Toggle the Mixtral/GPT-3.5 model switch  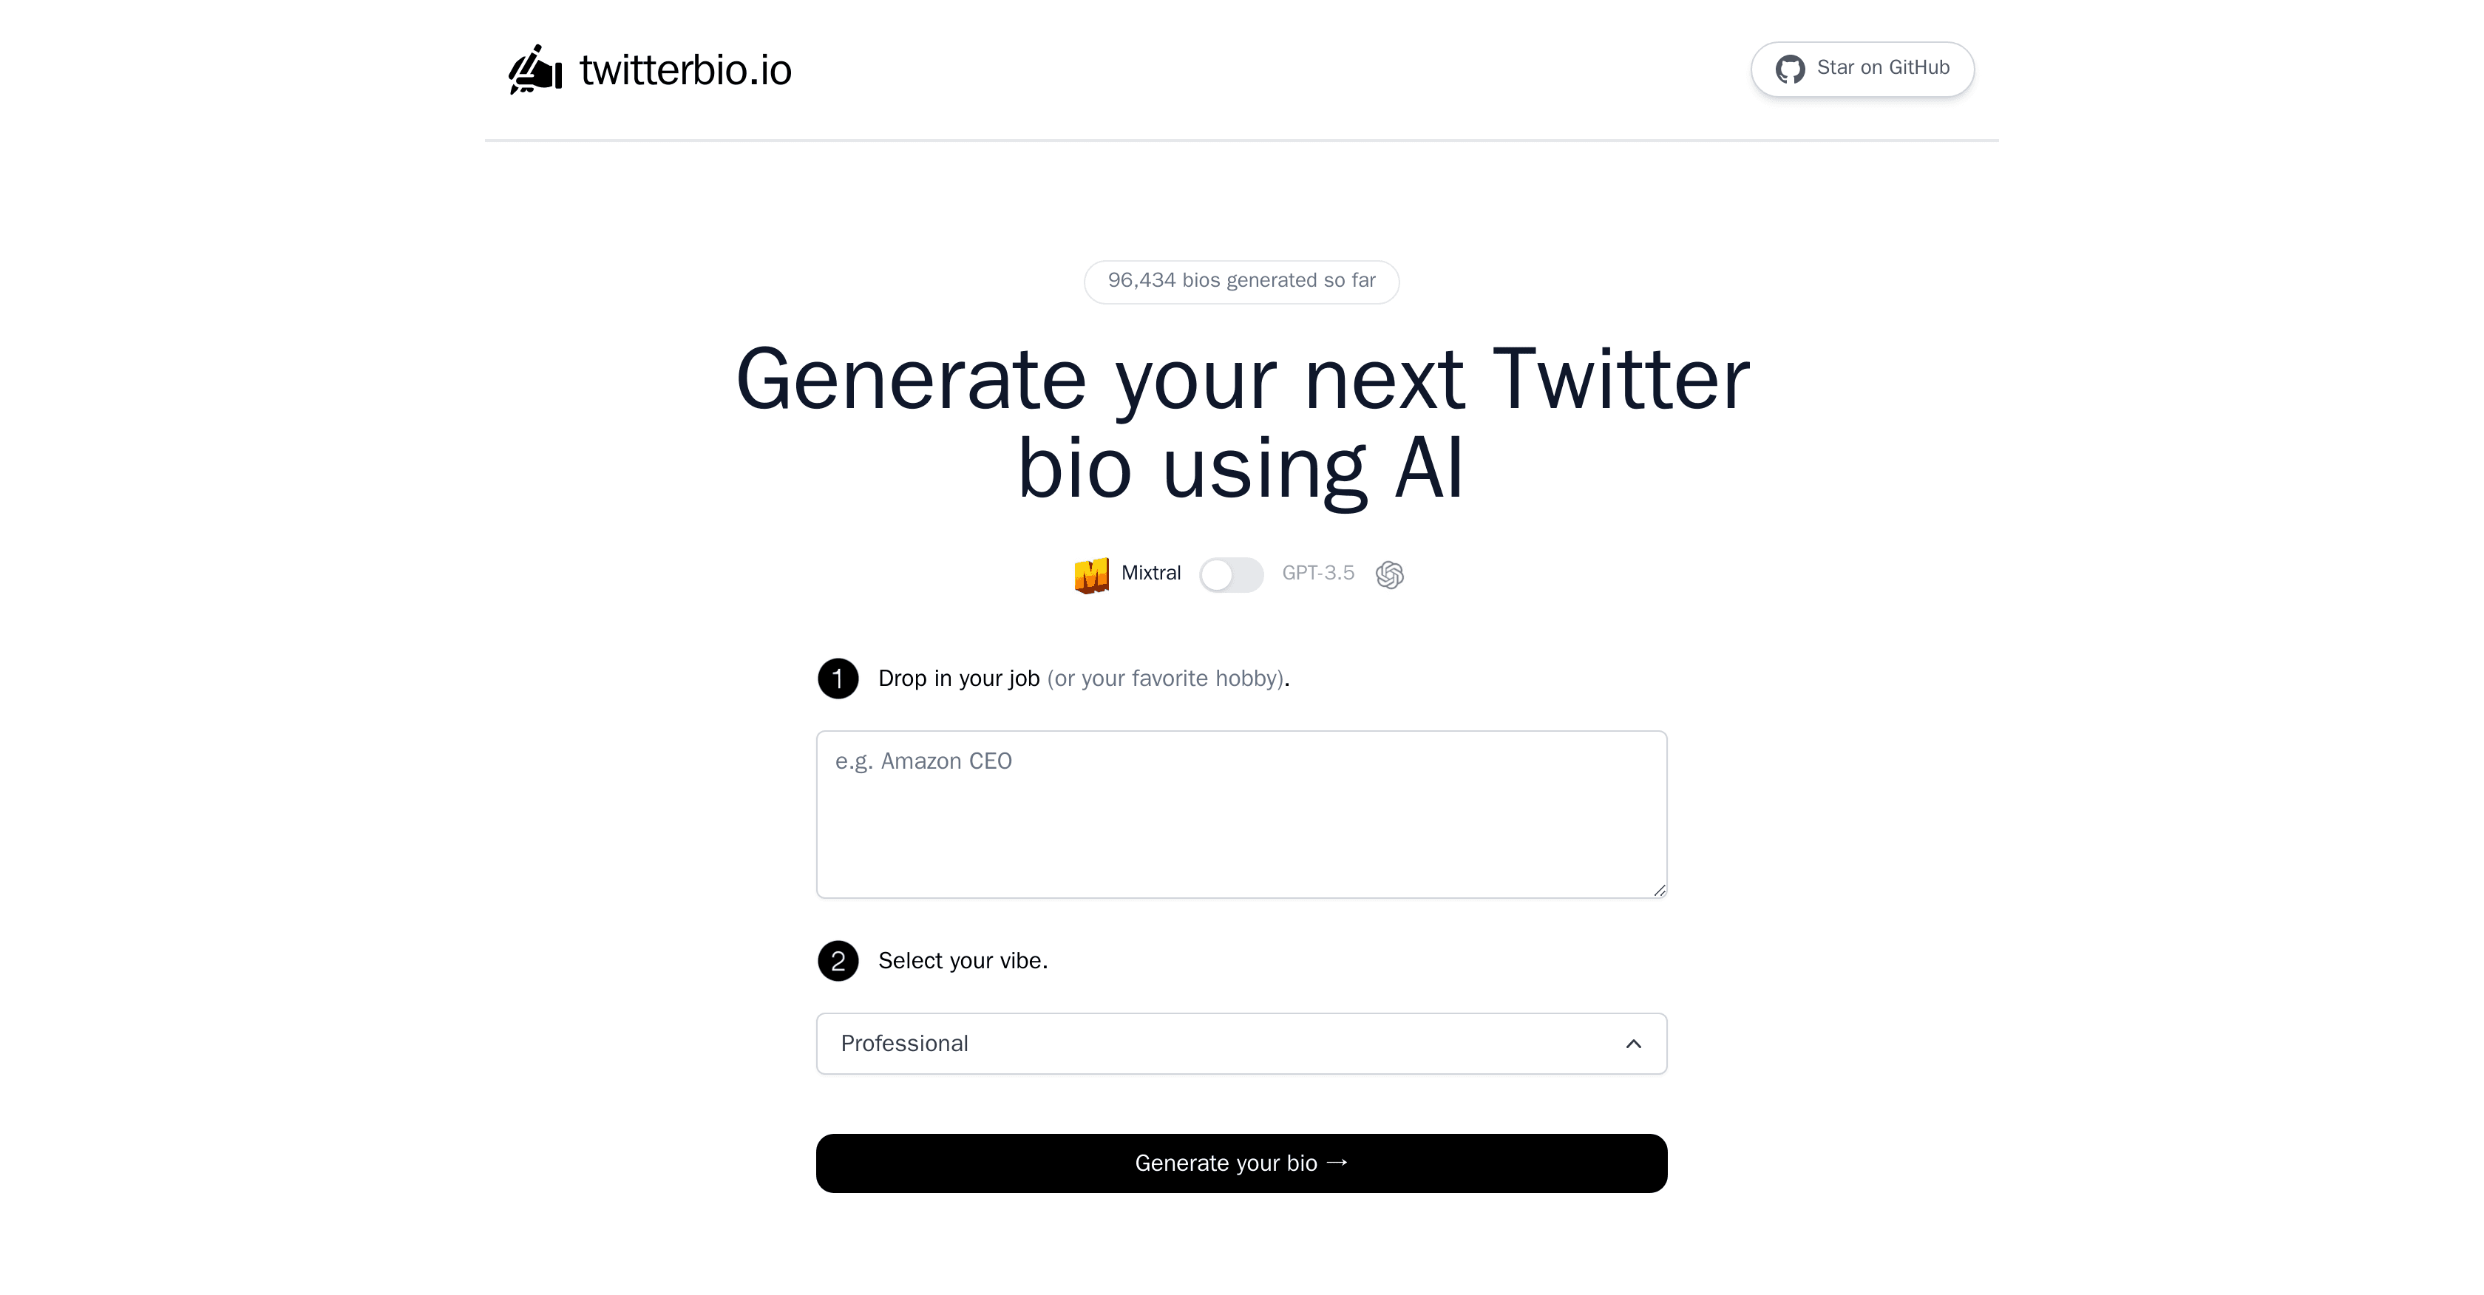1232,574
